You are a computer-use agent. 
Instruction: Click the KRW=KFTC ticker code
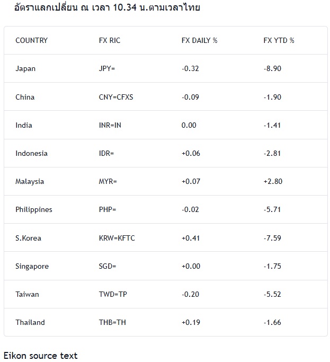(117, 238)
